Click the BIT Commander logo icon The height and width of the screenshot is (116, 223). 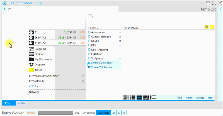[x=4, y=3]
